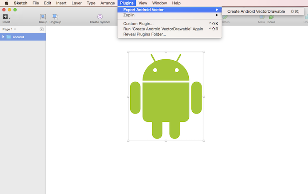308x194 pixels.
Task: Click the green zoom window button
Action: pos(15,10)
